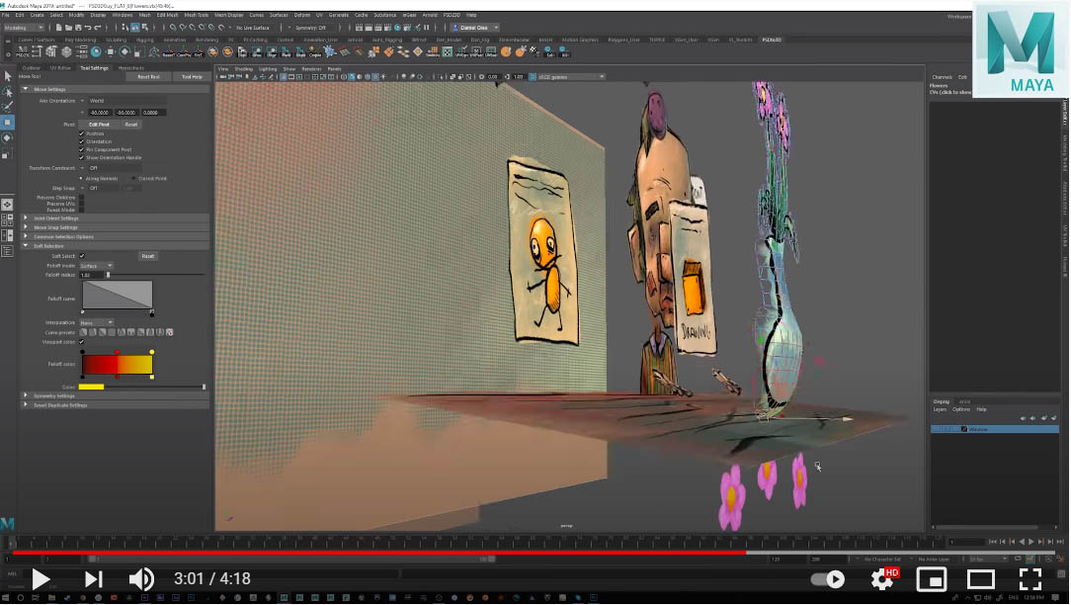
Task: Open the Axis Orientation World dropdown
Action: coord(123,101)
